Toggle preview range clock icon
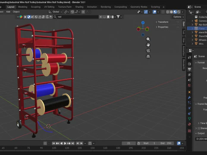 coord(138,143)
